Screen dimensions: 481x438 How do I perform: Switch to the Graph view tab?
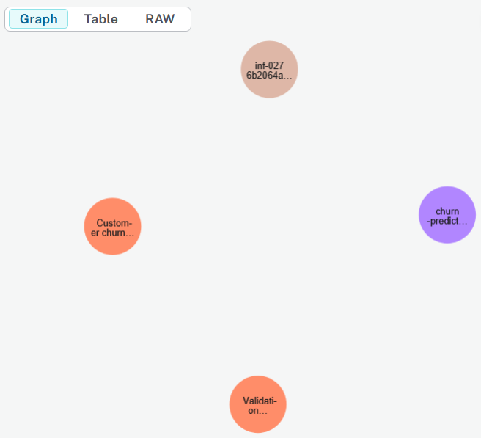tap(38, 19)
